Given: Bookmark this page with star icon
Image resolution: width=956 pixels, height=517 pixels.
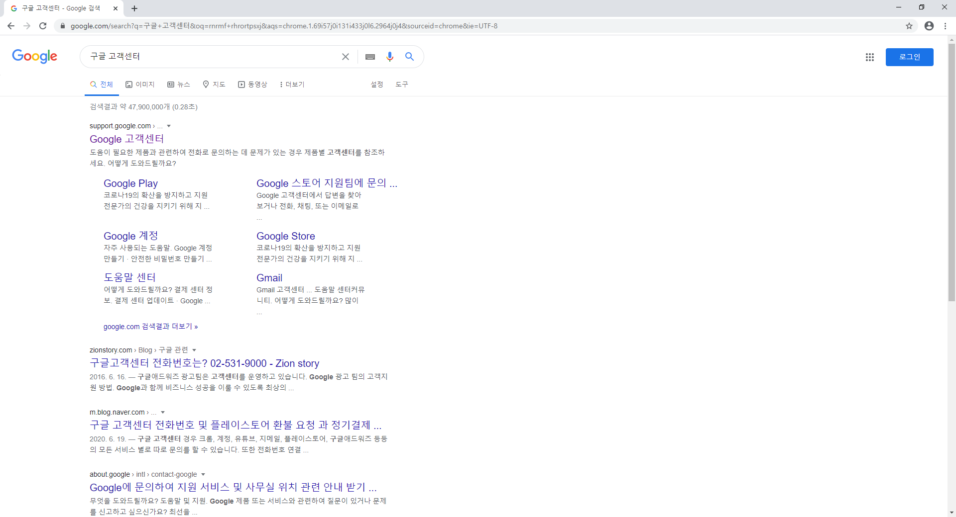Looking at the screenshot, I should click(909, 26).
